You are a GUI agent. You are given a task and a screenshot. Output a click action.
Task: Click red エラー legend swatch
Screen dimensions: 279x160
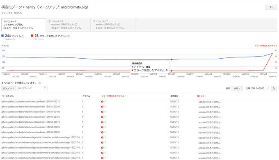(x=32, y=36)
